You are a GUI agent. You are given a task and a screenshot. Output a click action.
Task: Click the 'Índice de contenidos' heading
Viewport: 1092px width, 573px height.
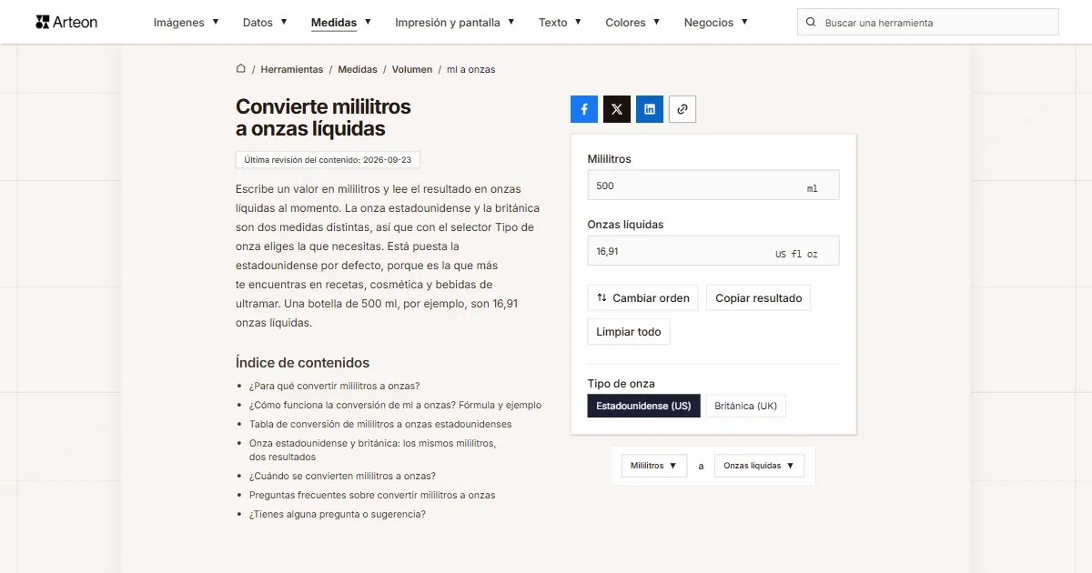(302, 362)
